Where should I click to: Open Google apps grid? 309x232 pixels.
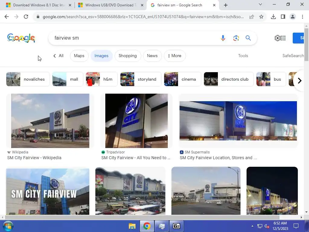coord(283,38)
